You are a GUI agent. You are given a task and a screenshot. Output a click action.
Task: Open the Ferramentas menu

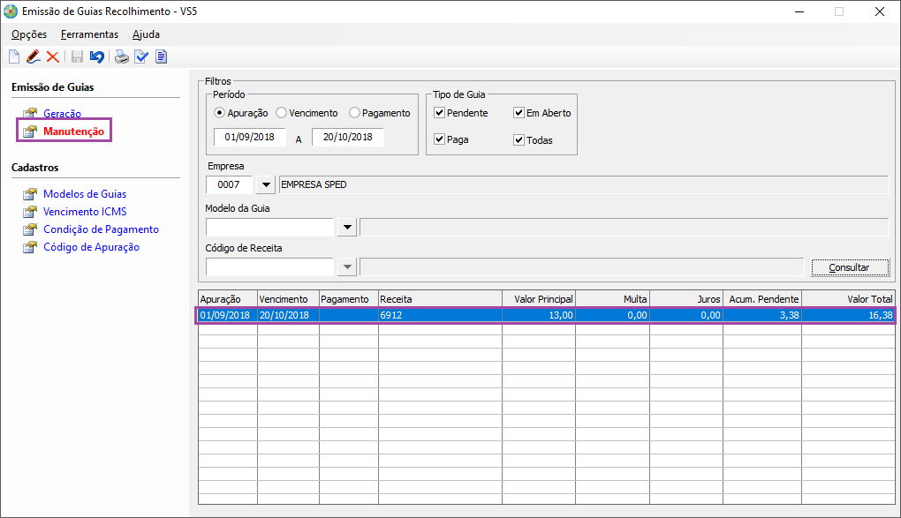[89, 34]
